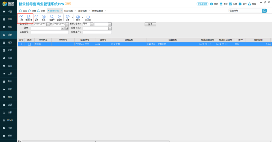Open WMS in the sidebar
This screenshot has width=272, height=142.
point(9,120)
